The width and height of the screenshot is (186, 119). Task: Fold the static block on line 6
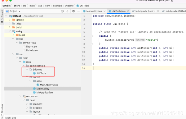tap(92, 36)
